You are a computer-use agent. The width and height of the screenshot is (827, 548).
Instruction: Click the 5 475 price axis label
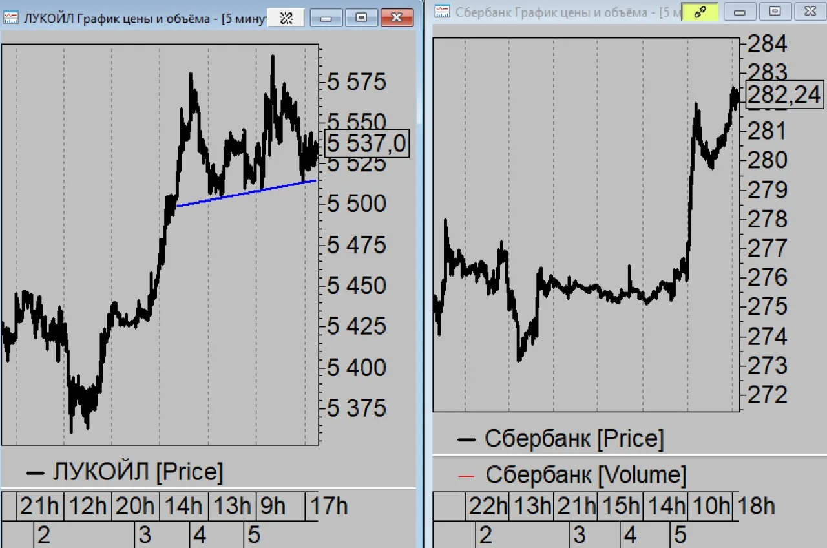[x=357, y=245]
